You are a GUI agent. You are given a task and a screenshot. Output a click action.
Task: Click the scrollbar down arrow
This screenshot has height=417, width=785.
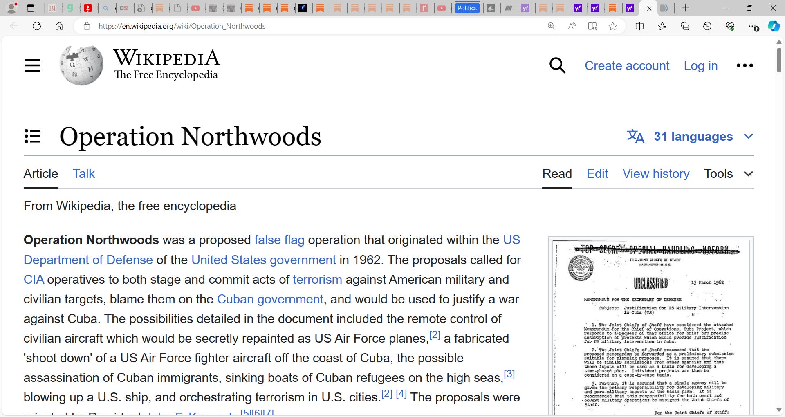click(x=779, y=410)
